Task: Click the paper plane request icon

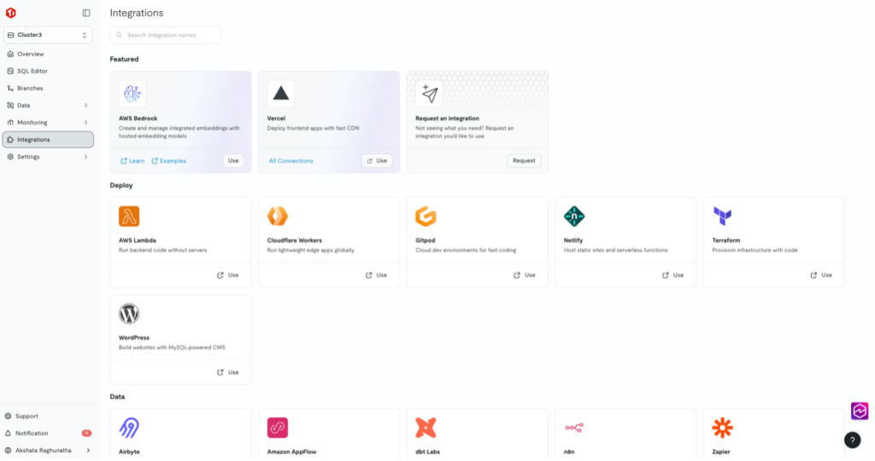Action: (429, 94)
